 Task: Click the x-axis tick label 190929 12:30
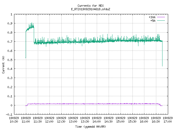(61, 120)
